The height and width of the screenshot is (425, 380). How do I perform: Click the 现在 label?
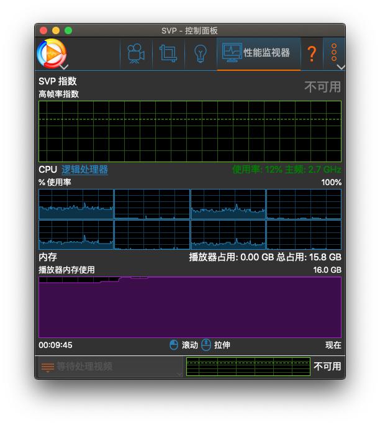pos(333,345)
